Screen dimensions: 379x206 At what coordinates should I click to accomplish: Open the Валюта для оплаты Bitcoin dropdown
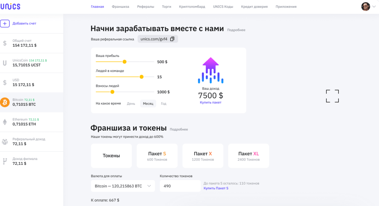123,186
